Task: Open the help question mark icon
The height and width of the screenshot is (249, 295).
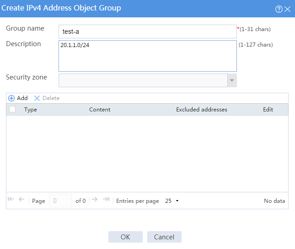Action: coord(279,9)
